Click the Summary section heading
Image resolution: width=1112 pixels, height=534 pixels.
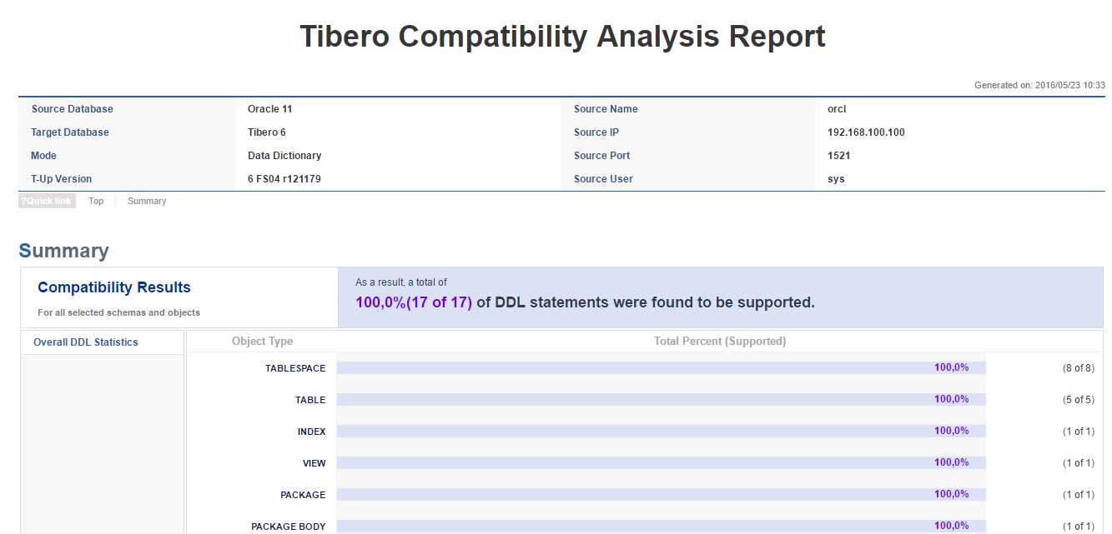point(63,250)
